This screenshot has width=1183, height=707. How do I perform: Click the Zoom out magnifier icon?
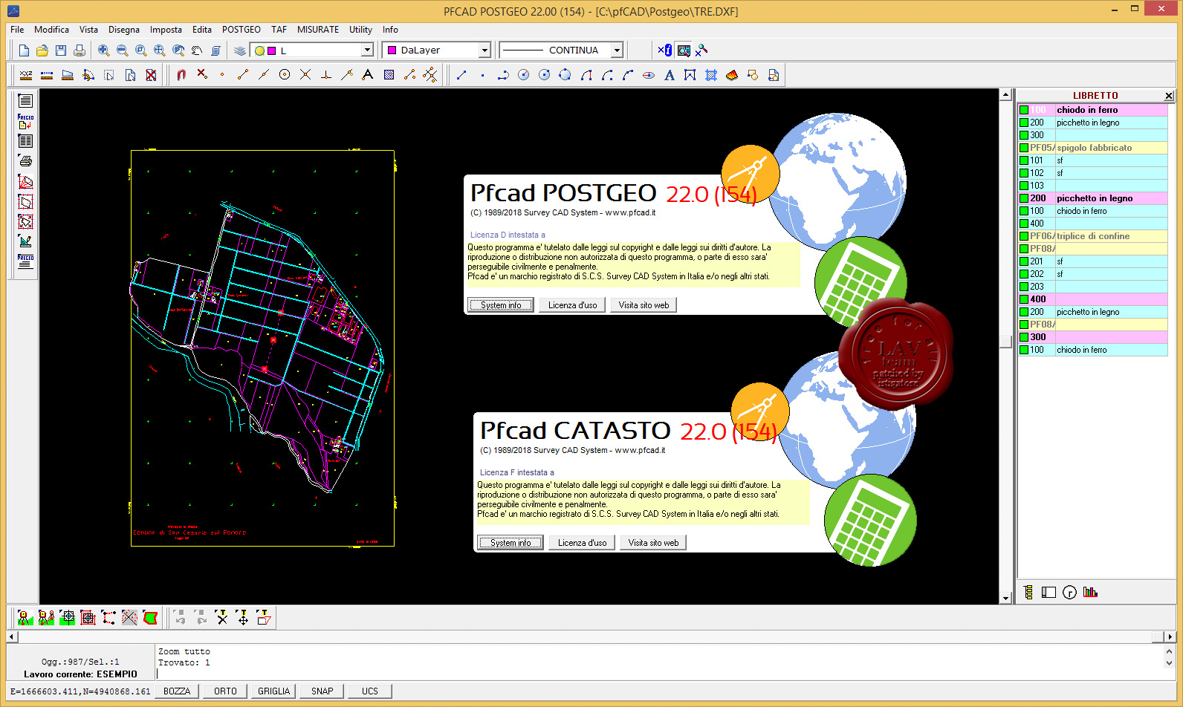pyautogui.click(x=123, y=50)
